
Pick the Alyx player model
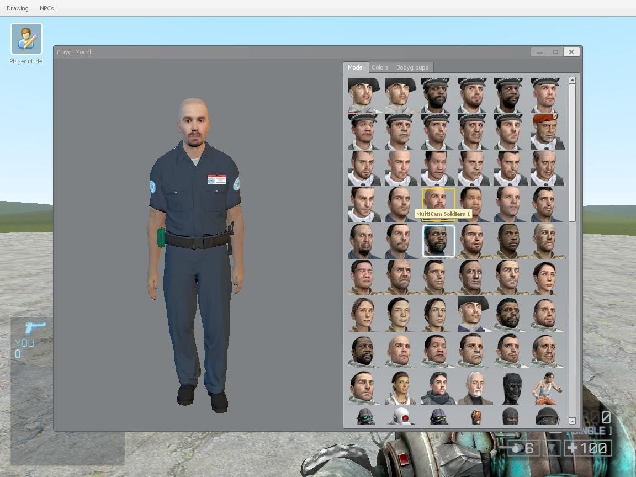pyautogui.click(x=401, y=388)
